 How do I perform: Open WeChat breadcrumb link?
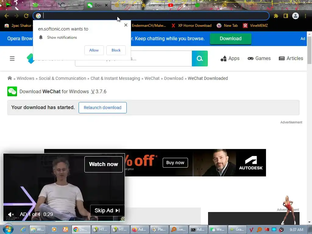[152, 78]
